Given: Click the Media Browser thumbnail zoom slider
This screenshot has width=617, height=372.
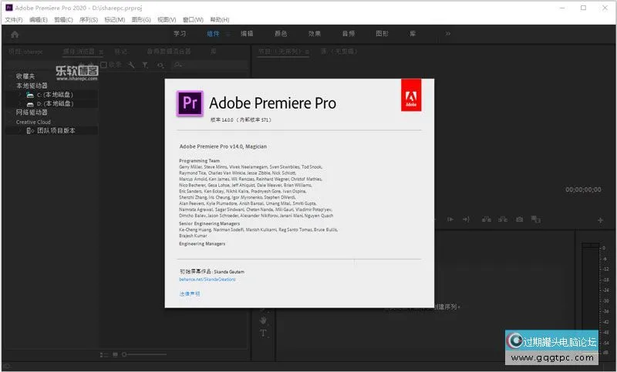Looking at the screenshot, I should point(144,355).
